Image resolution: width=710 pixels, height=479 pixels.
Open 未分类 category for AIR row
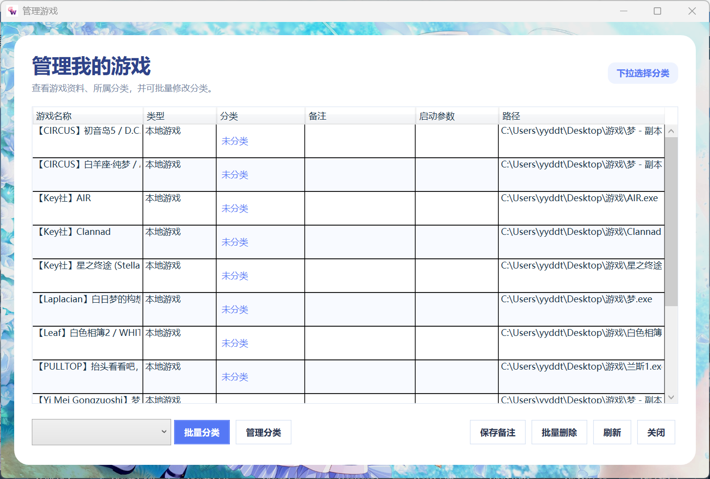(235, 208)
